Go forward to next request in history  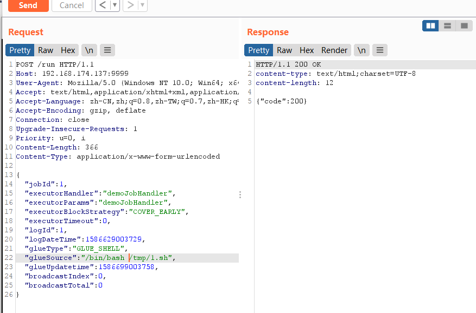pos(131,5)
